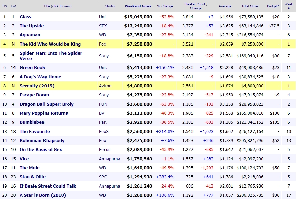Sort by the TW column header
296x199 pixels.
(x=4, y=6)
